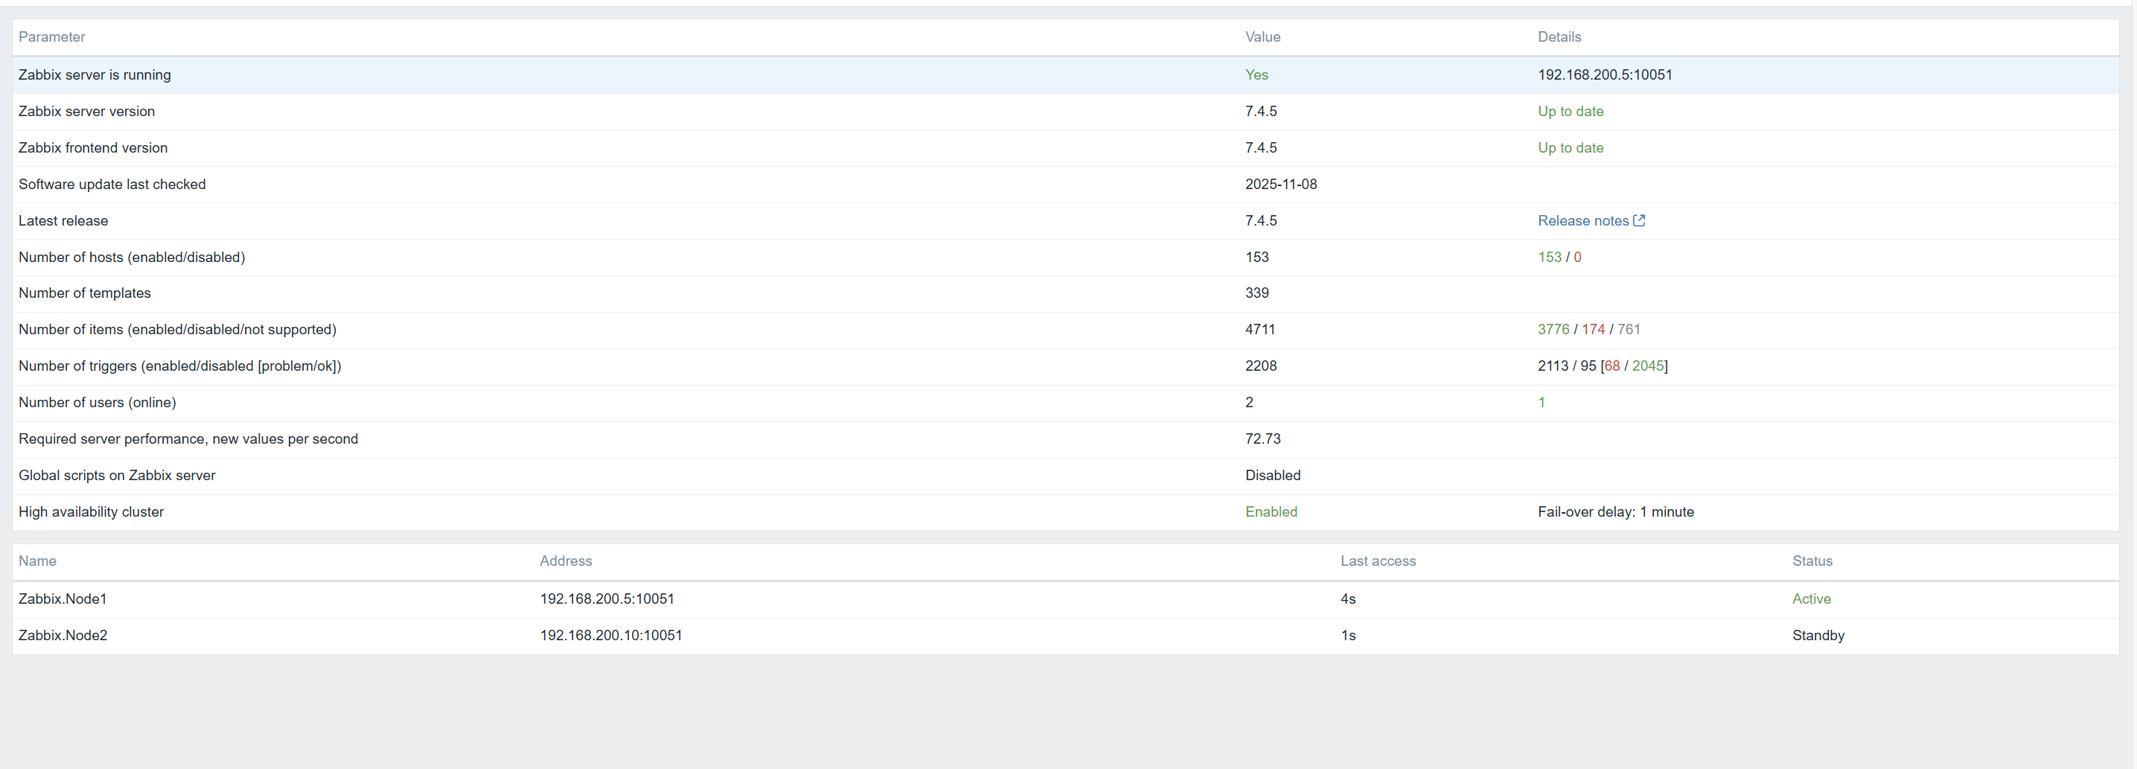Click 'Up to date' for the server version
Image resolution: width=2137 pixels, height=769 pixels.
click(x=1571, y=111)
